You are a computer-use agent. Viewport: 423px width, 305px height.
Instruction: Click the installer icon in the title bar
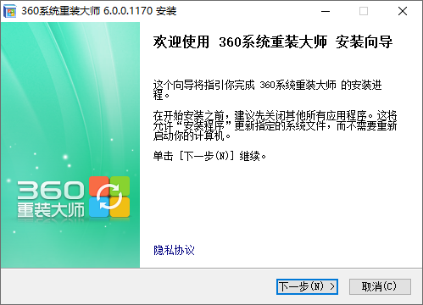pos(10,11)
